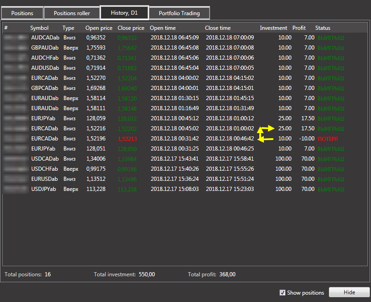371x302 pixels.
Task: Click the # column header
Action: [x=6, y=28]
